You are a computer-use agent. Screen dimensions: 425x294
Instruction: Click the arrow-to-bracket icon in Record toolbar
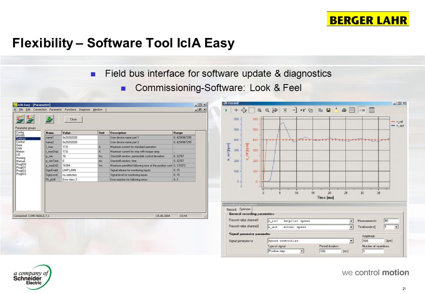(295, 110)
